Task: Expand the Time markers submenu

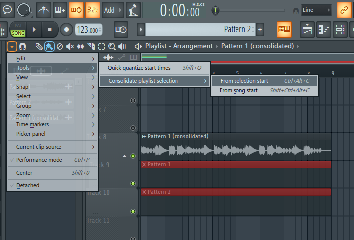Action: tap(53, 124)
